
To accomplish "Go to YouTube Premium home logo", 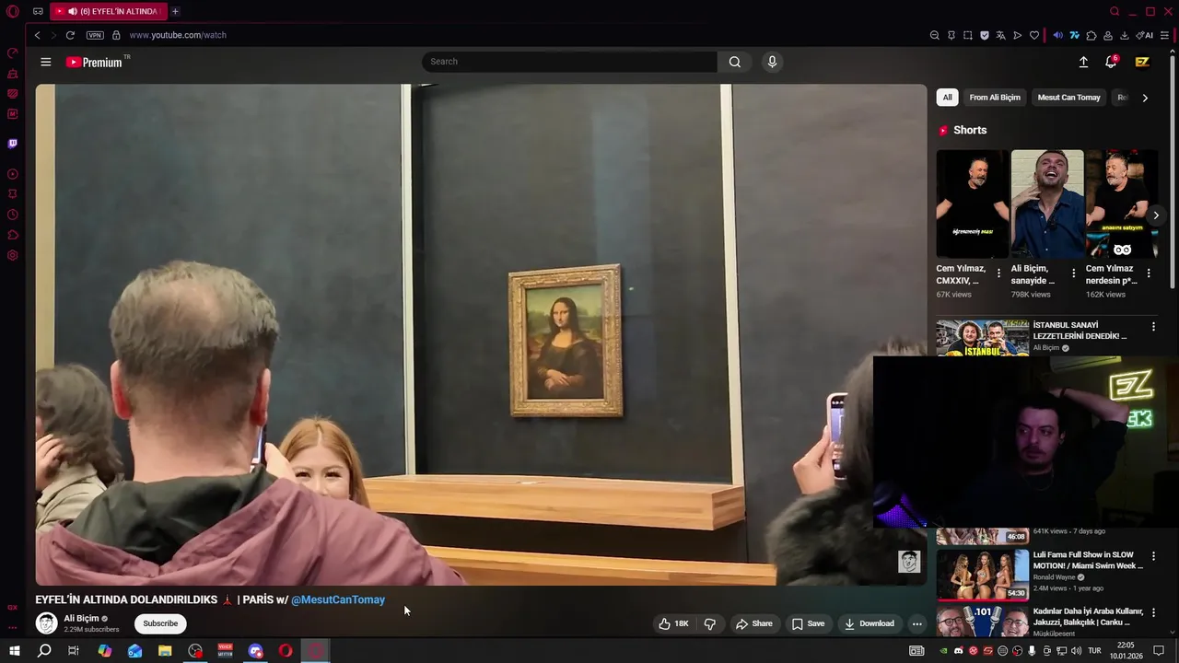I will (96, 62).
